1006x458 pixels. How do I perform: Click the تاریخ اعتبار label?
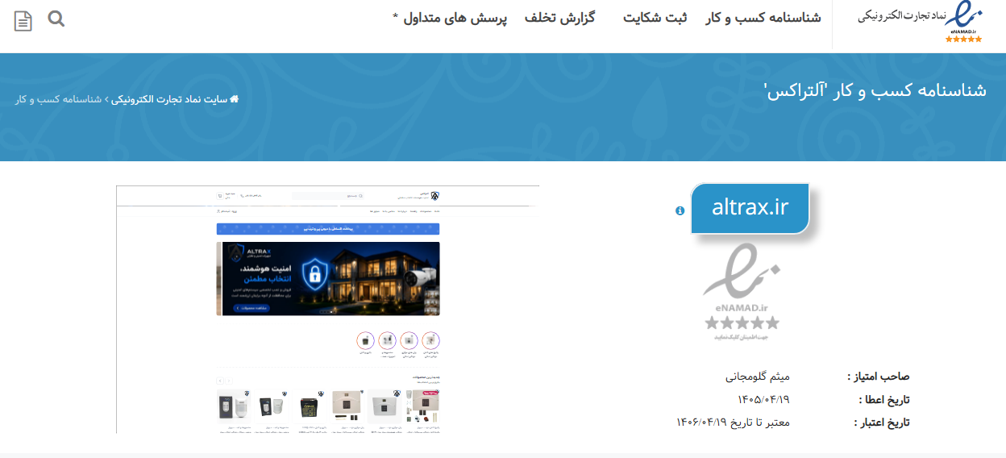point(882,422)
